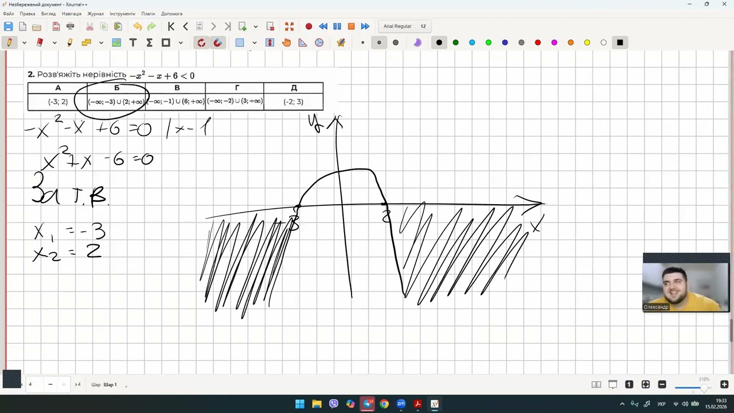
Task: Open the pen options dropdown
Action: [x=24, y=42]
